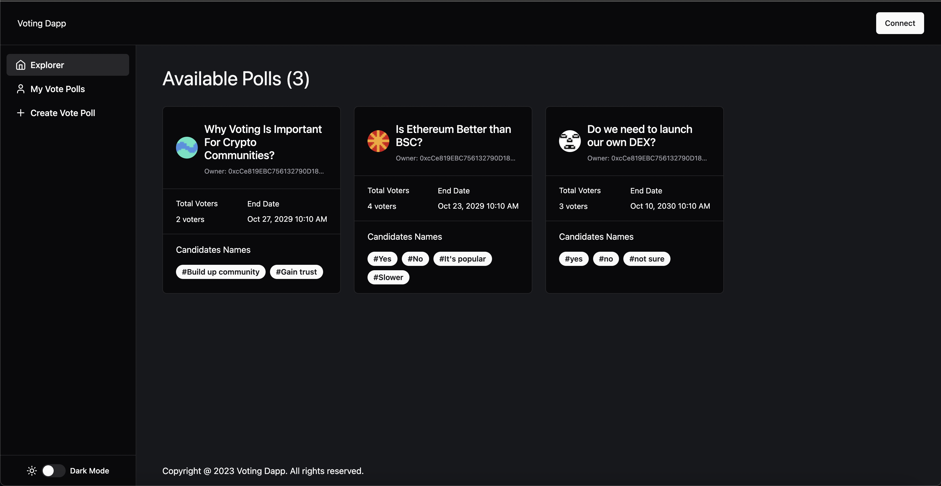The width and height of the screenshot is (941, 486).
Task: Select the Voting Dapp logo text
Action: pyautogui.click(x=42, y=23)
